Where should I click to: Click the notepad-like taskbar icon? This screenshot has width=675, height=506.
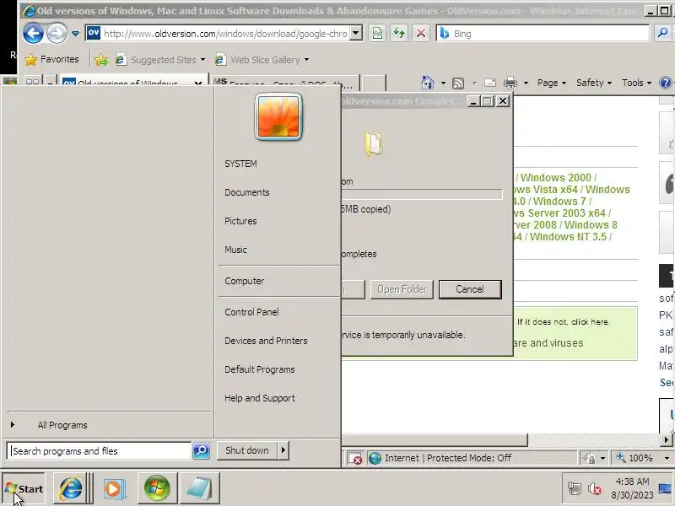(199, 488)
